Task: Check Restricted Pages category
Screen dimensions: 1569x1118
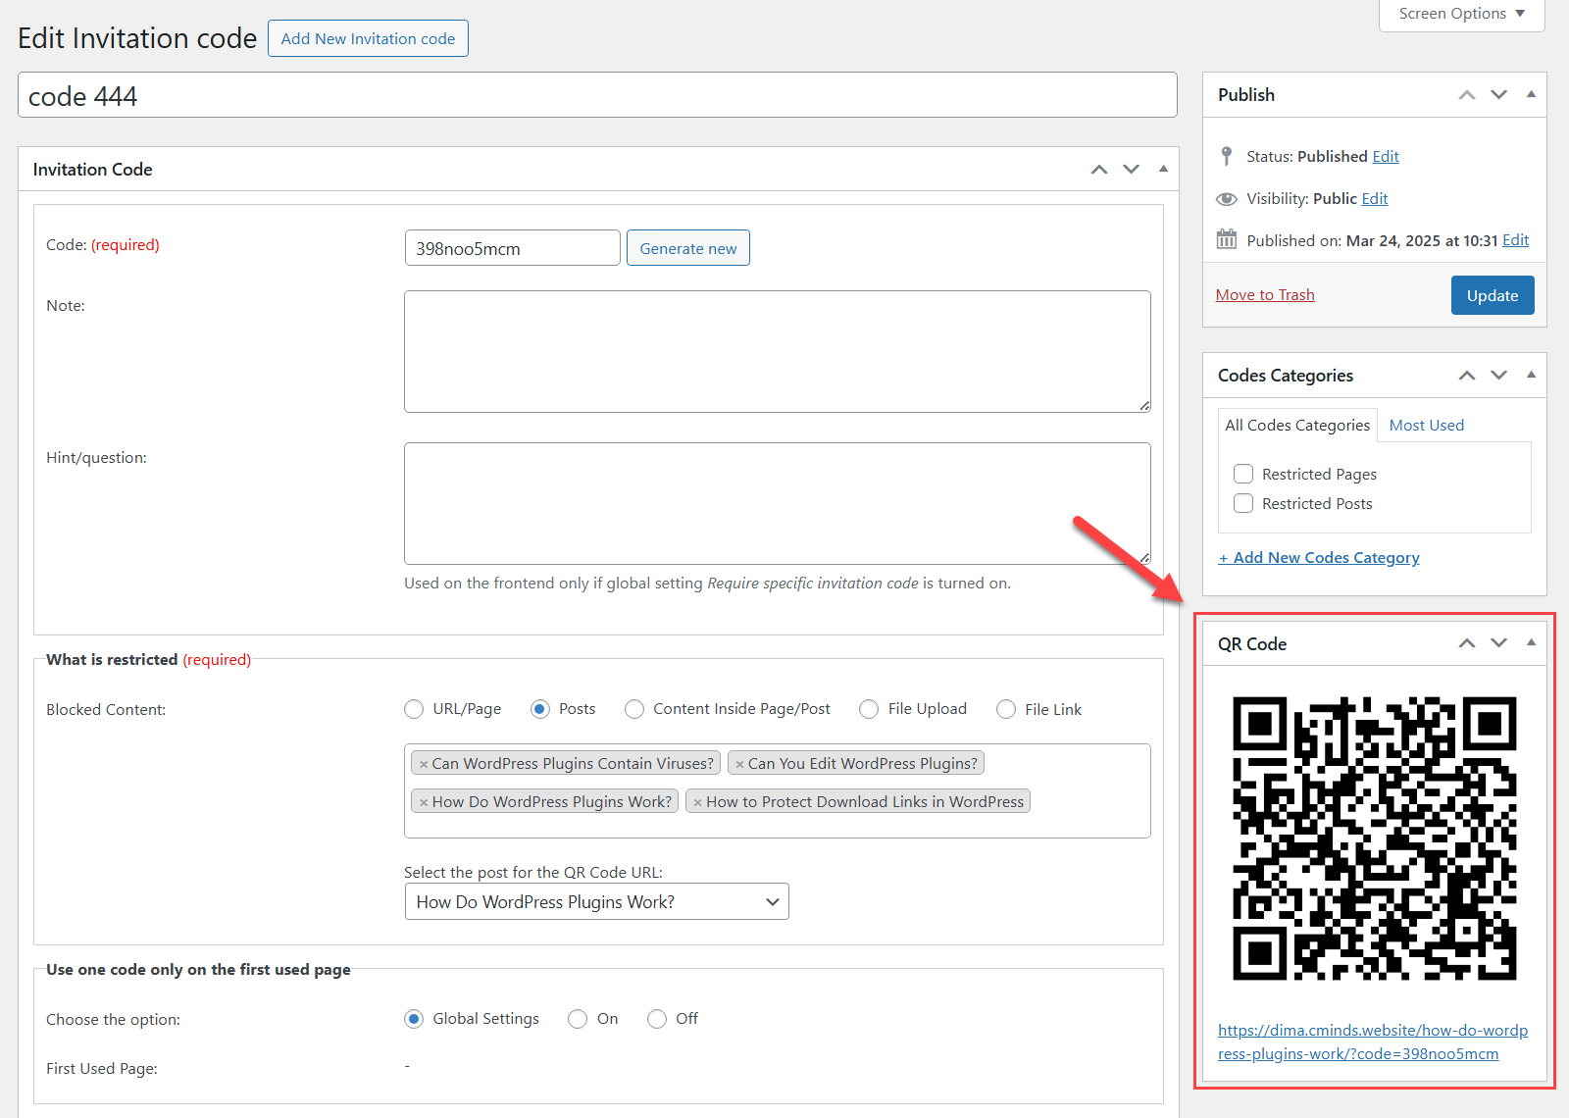Action: click(x=1243, y=474)
